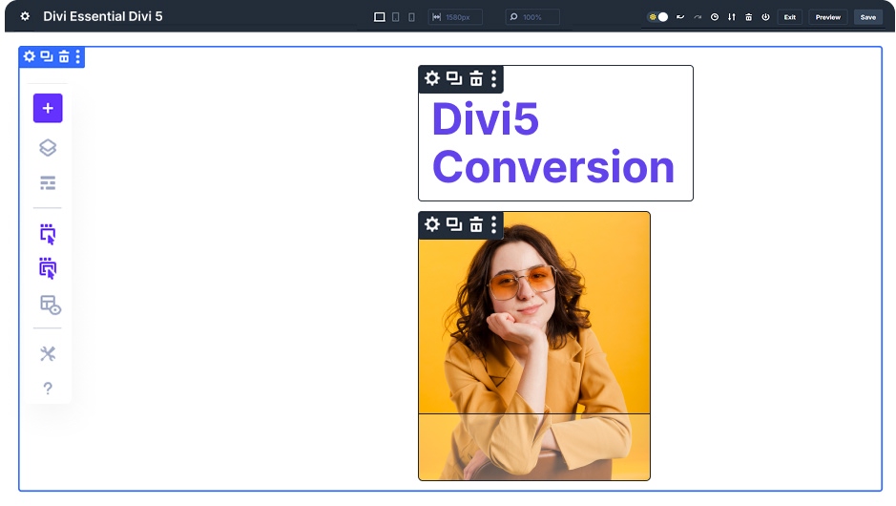The height and width of the screenshot is (506, 896).
Task: Click the portability import/export arrows icon
Action: (732, 17)
